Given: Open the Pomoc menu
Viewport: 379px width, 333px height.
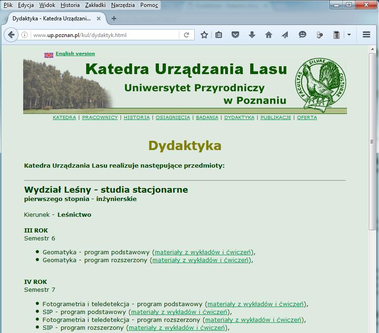Looking at the screenshot, I should (x=149, y=5).
